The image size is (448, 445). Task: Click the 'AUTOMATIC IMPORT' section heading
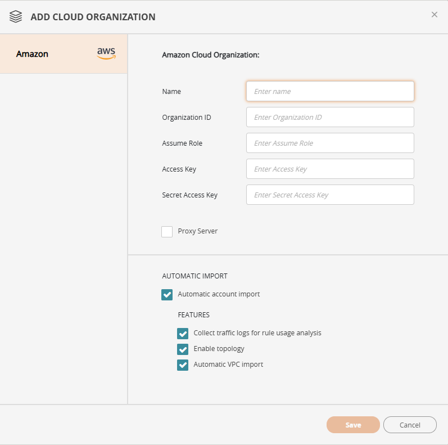point(194,276)
